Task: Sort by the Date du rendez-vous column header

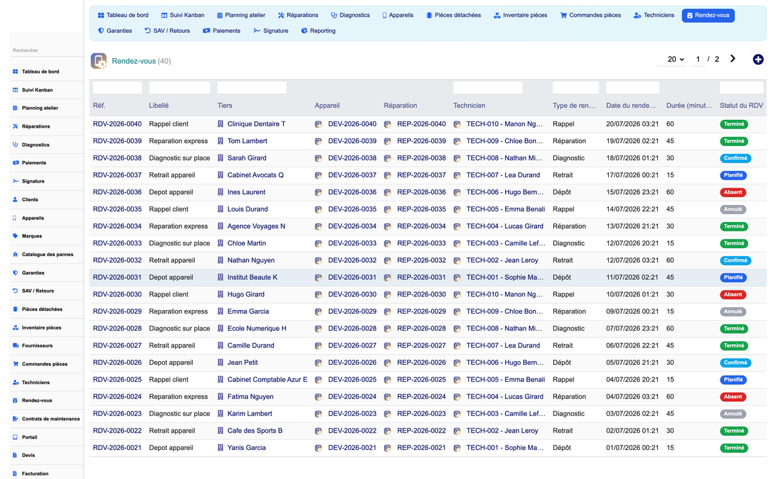Action: pyautogui.click(x=632, y=106)
